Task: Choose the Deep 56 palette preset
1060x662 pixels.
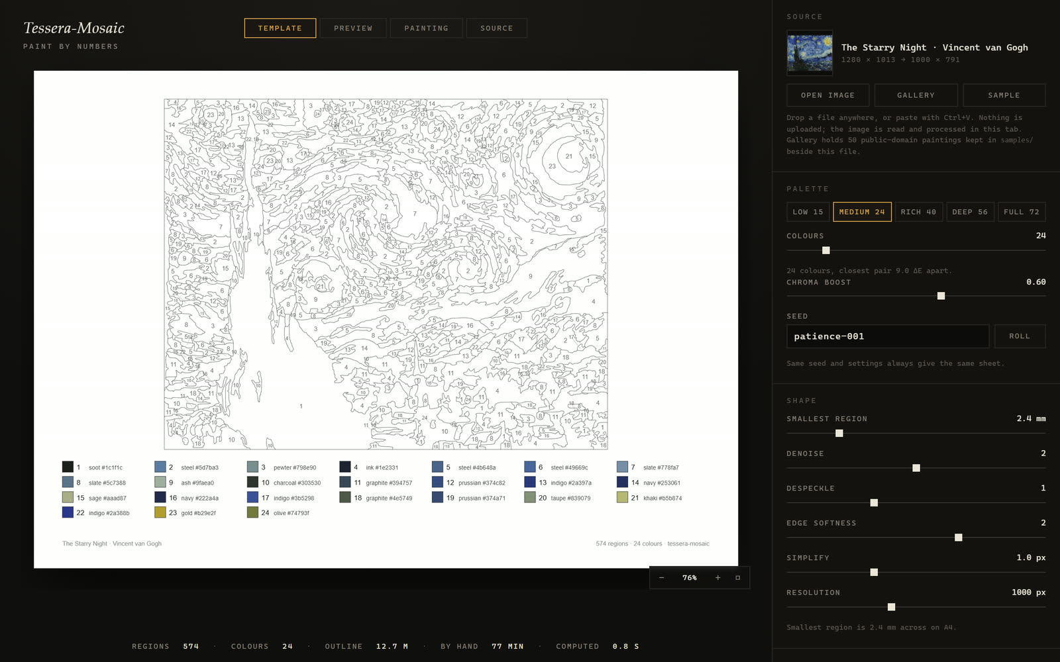Action: [x=970, y=212]
